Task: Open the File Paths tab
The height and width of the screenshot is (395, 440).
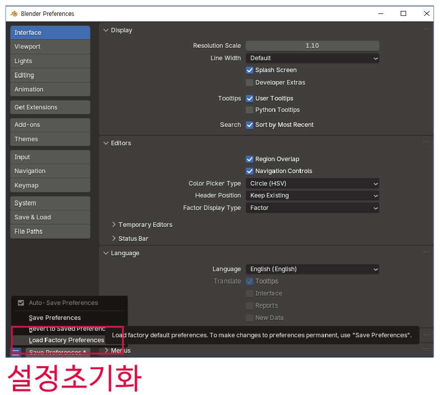Action: tap(50, 231)
